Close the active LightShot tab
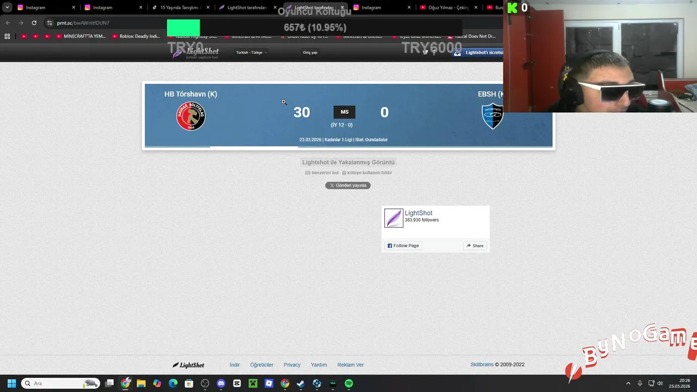 coord(343,8)
